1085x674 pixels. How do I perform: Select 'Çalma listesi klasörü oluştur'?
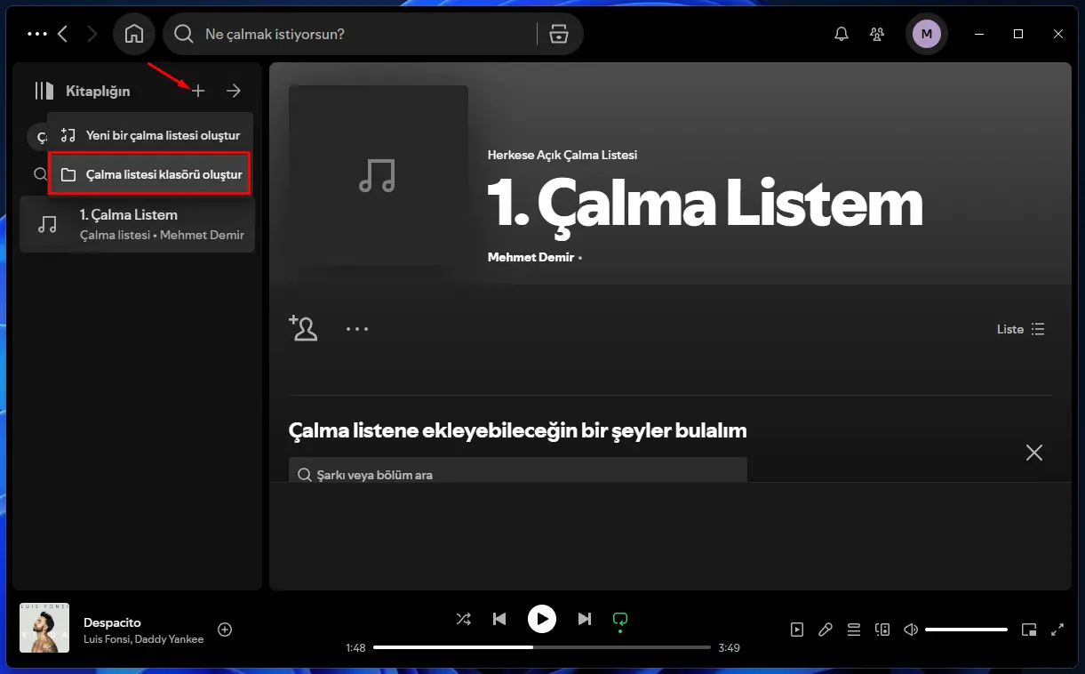point(150,174)
